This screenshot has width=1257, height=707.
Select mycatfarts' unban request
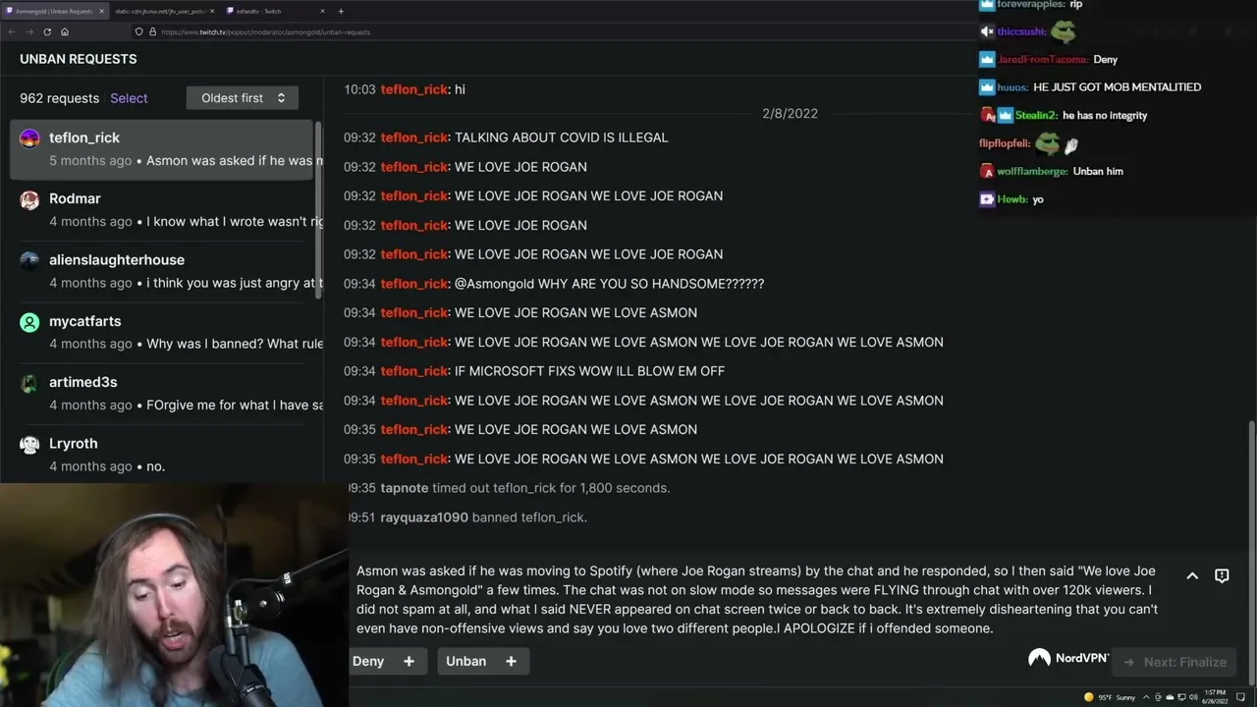161,332
